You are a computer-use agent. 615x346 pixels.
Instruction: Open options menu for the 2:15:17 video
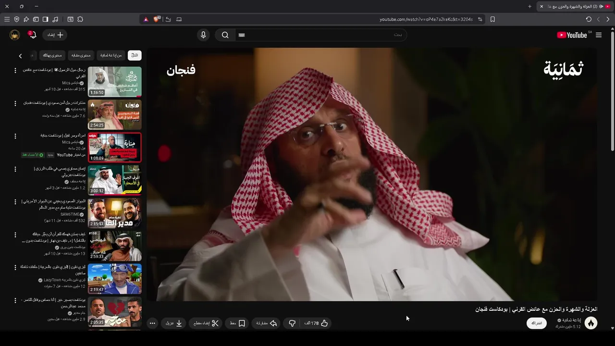click(15, 201)
